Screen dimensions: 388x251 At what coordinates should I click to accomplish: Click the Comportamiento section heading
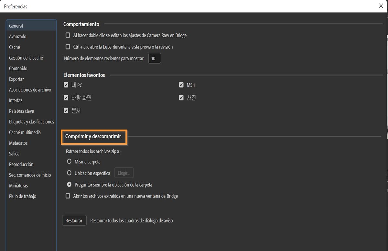coord(81,24)
